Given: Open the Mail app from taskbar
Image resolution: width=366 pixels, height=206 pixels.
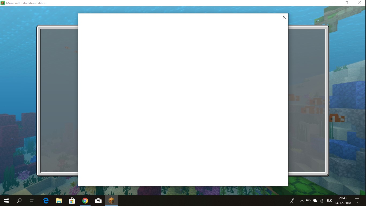Looking at the screenshot, I should click(x=98, y=201).
